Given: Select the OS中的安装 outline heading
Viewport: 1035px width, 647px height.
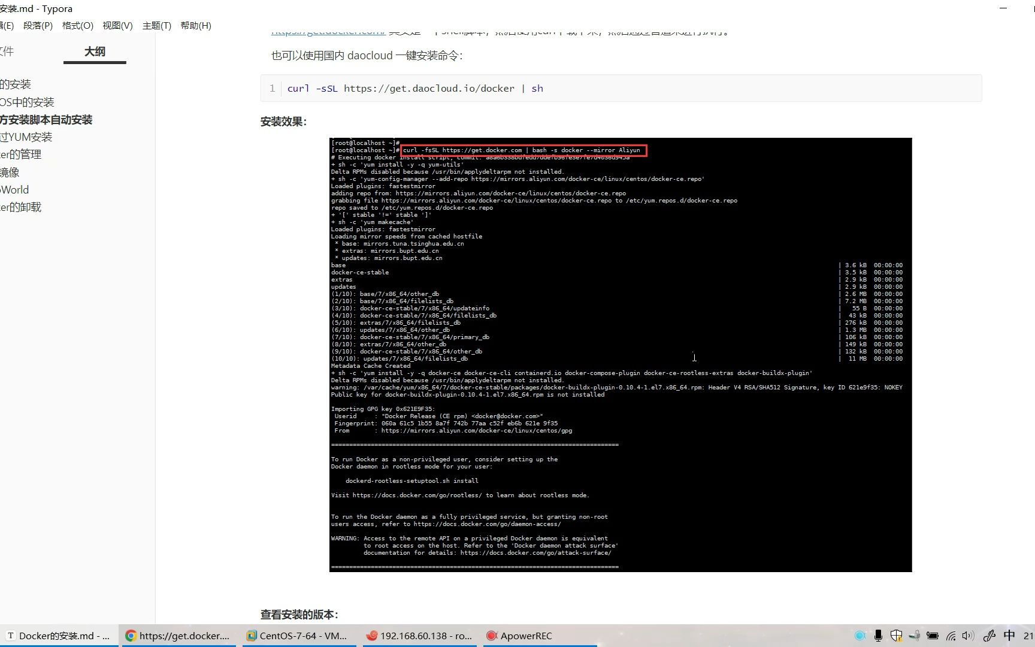Looking at the screenshot, I should tap(27, 102).
